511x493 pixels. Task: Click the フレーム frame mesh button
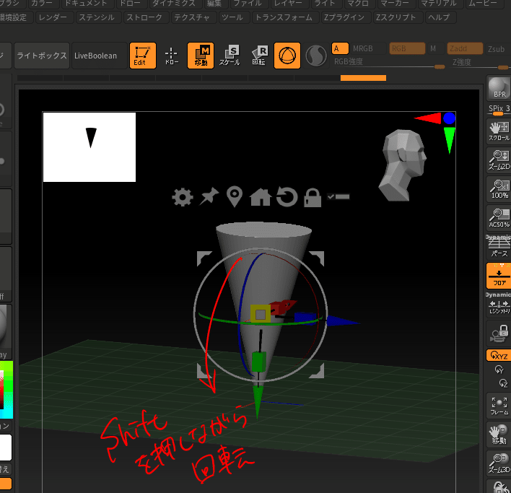[499, 406]
